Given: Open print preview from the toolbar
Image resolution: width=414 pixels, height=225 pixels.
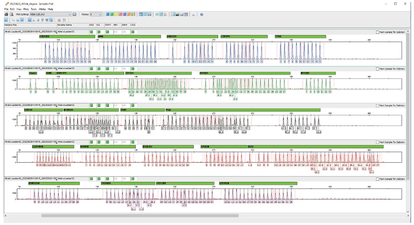Looking at the screenshot, I should coord(11,14).
